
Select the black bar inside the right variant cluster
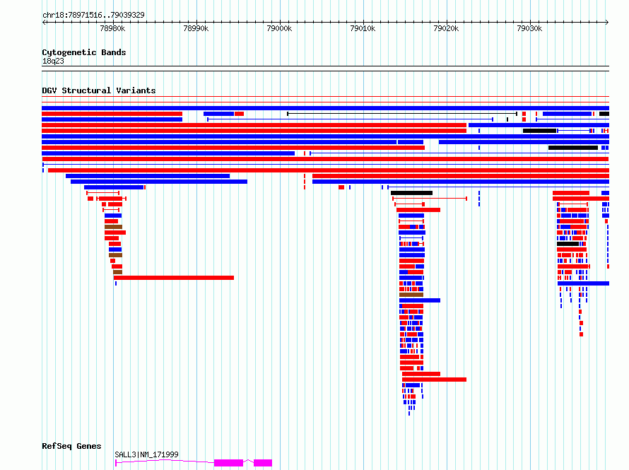click(x=568, y=244)
